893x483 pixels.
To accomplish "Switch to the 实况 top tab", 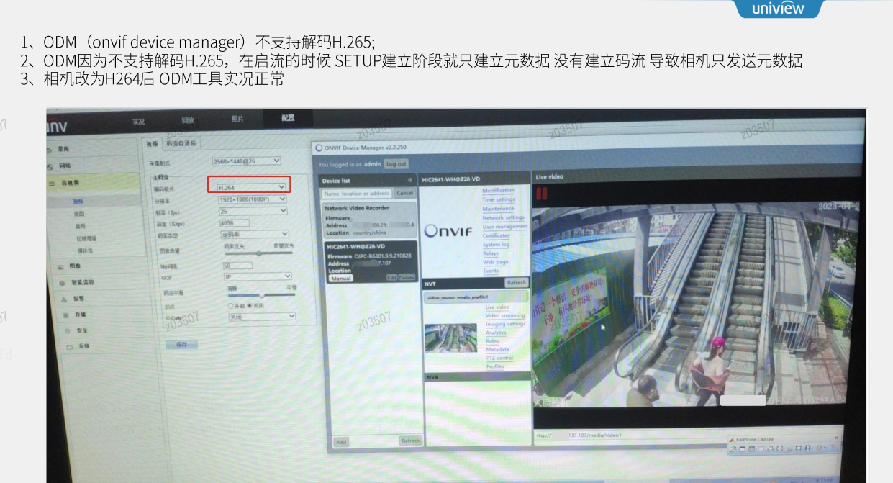I will pos(139,122).
